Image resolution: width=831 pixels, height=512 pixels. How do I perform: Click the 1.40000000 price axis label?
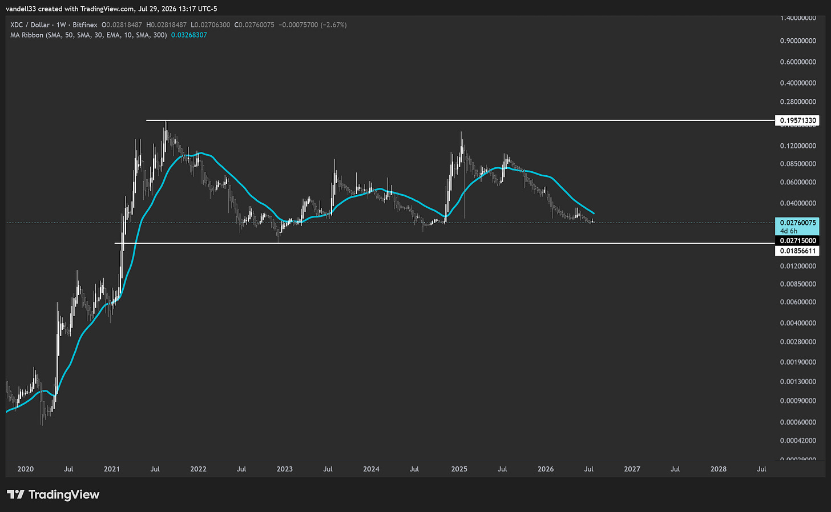click(798, 18)
